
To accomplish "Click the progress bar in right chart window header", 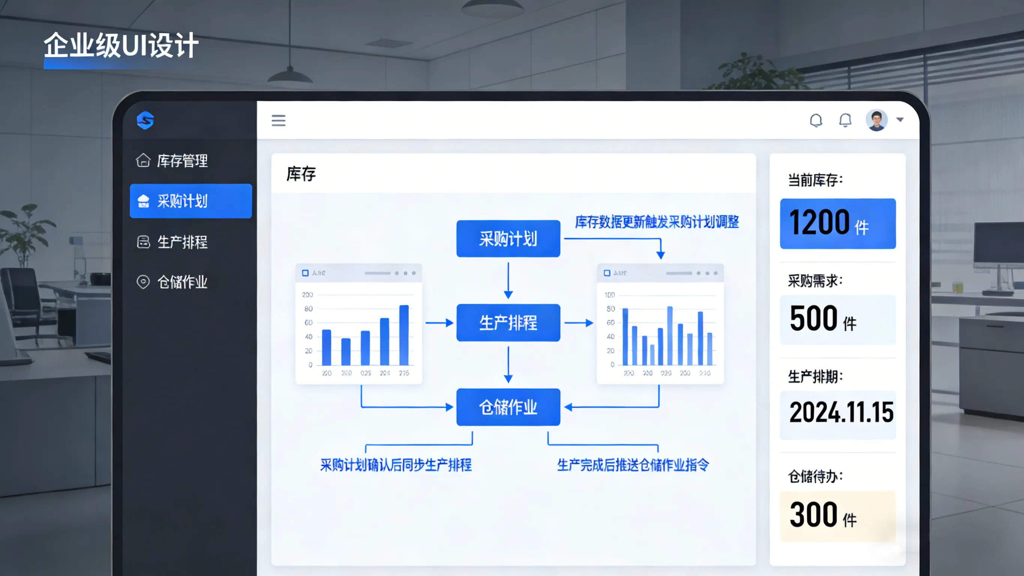I will (680, 273).
